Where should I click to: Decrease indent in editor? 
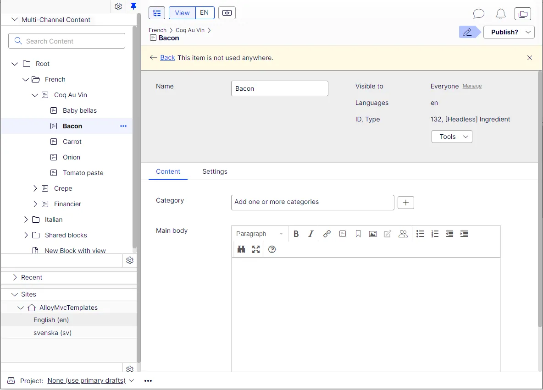[449, 234]
